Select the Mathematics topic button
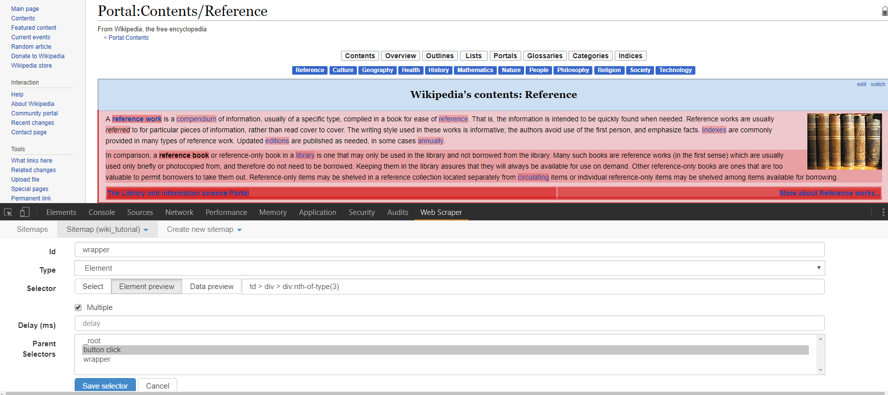The width and height of the screenshot is (888, 395). click(475, 70)
